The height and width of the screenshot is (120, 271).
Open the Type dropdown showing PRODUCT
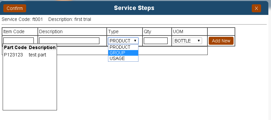(x=123, y=41)
